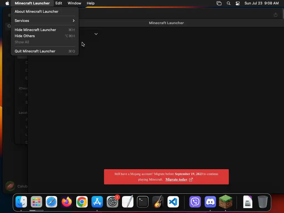
Task: Open the Window menu
Action: 74,3
